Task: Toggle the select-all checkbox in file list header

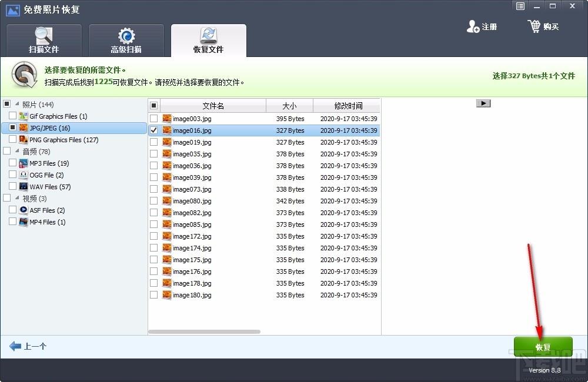Action: tap(153, 105)
